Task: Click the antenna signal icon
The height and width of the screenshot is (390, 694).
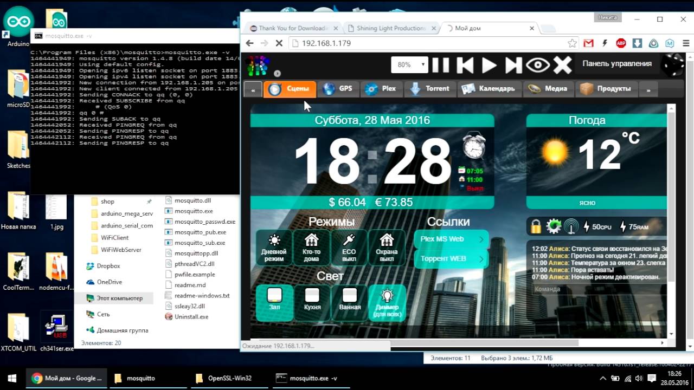Action: pos(571,226)
